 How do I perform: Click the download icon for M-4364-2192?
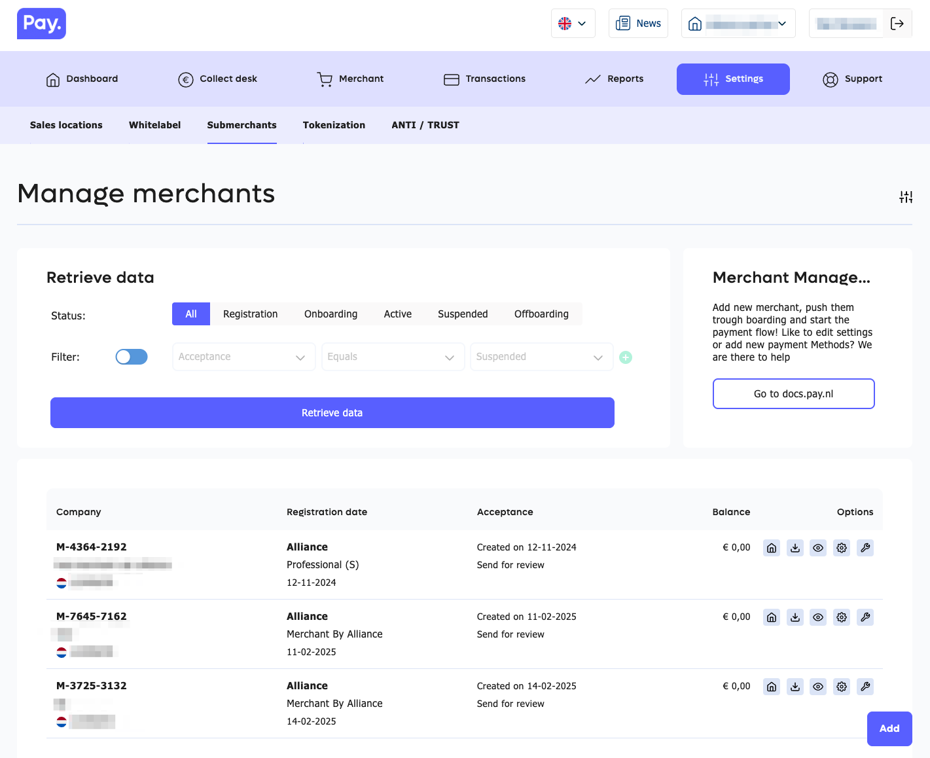point(795,548)
